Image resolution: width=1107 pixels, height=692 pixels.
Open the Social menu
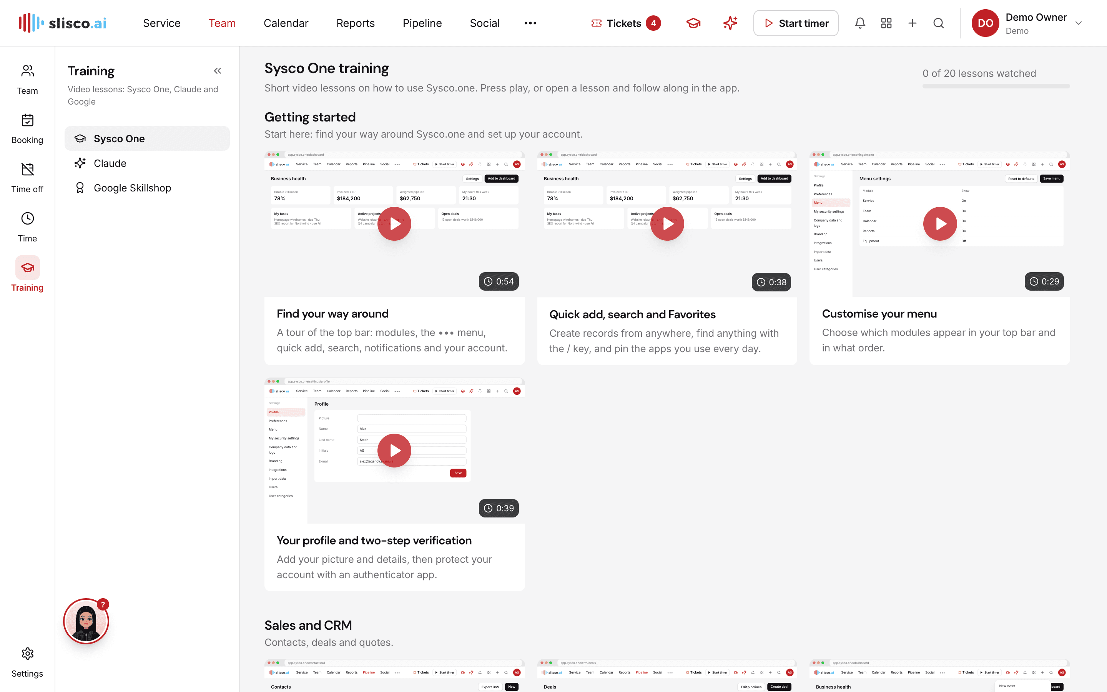[484, 23]
